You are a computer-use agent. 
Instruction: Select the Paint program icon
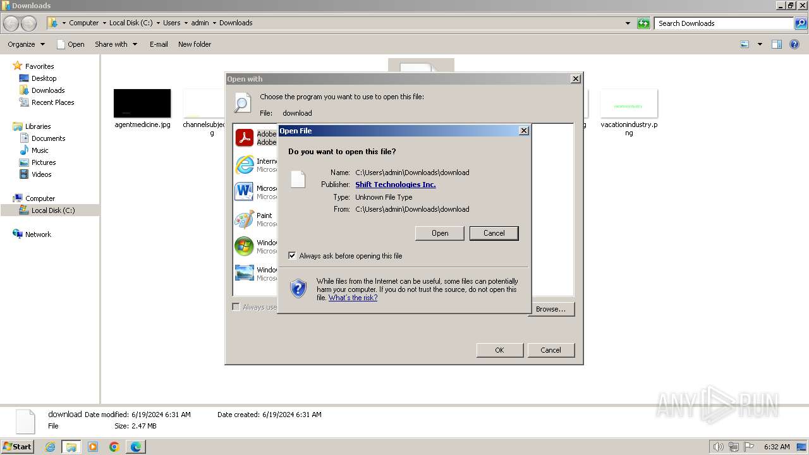(244, 219)
